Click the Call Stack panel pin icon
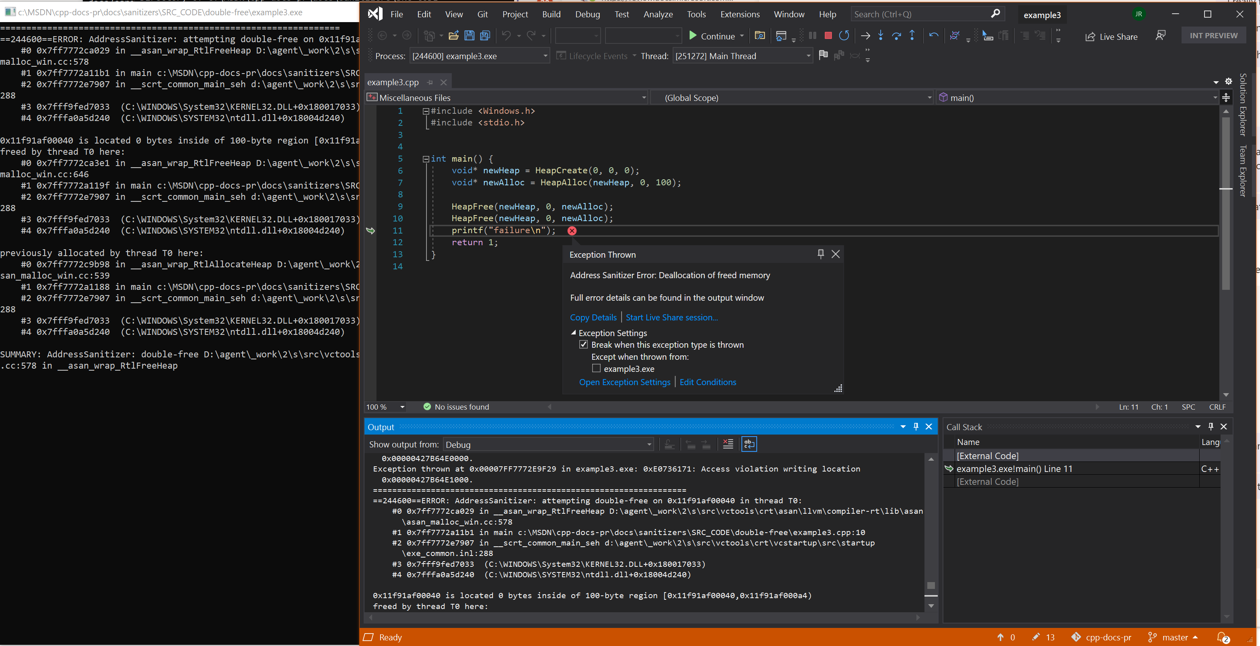1260x646 pixels. click(1211, 426)
